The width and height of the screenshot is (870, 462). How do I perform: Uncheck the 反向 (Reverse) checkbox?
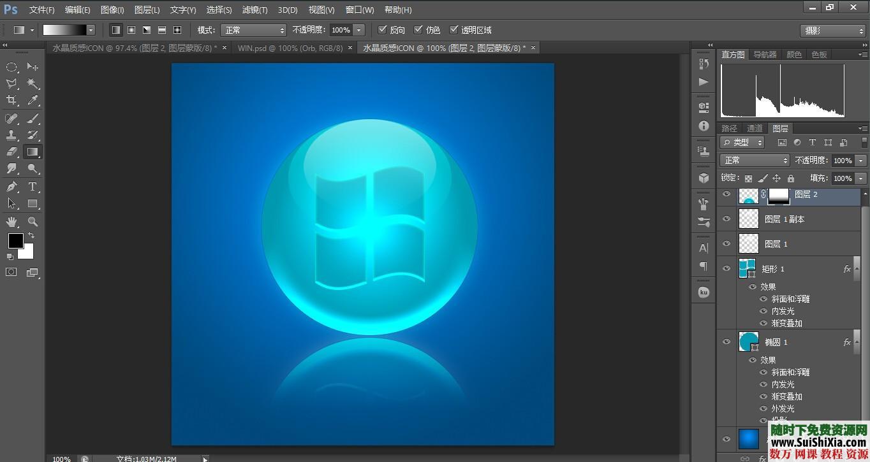(382, 30)
